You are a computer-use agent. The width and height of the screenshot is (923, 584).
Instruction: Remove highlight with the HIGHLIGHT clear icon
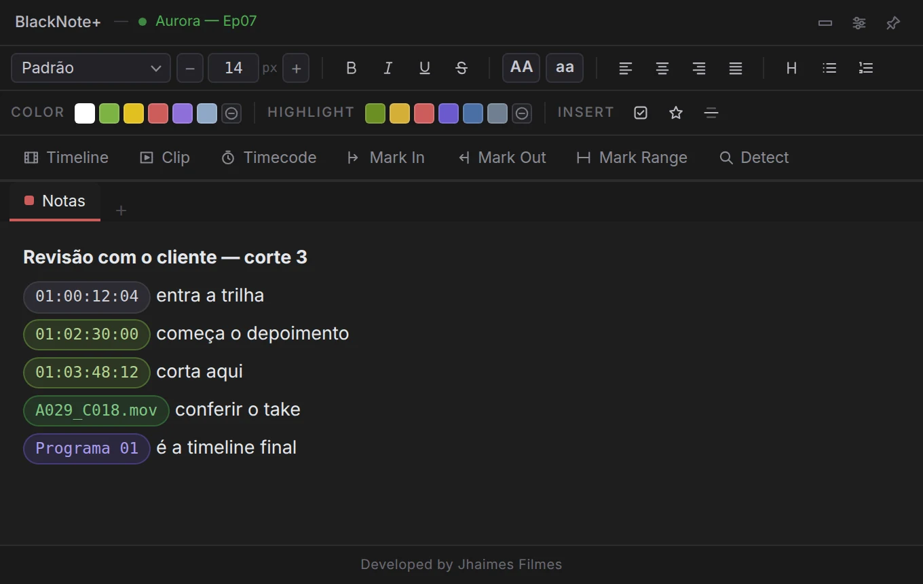pyautogui.click(x=522, y=113)
